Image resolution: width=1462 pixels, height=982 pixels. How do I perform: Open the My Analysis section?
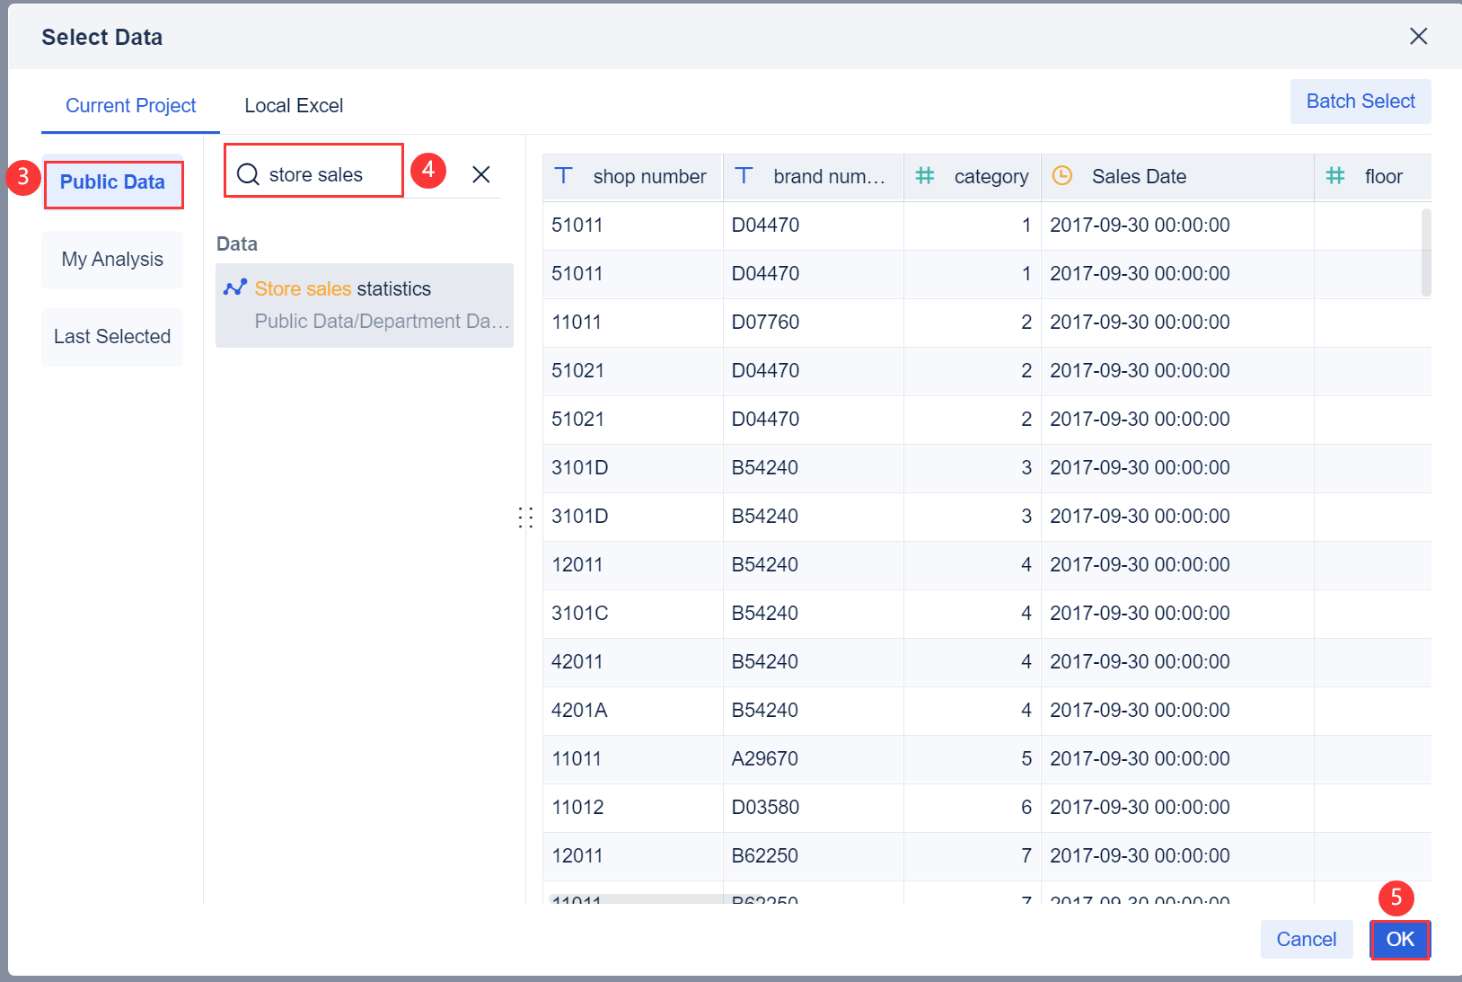(x=111, y=259)
